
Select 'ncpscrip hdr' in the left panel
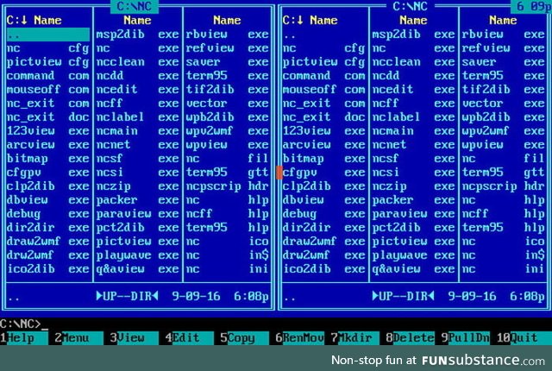(x=228, y=186)
